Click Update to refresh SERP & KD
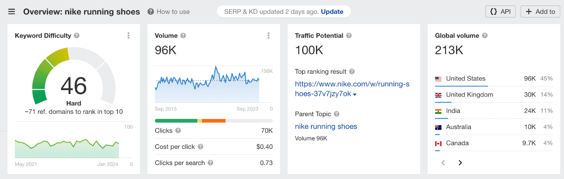 click(332, 12)
